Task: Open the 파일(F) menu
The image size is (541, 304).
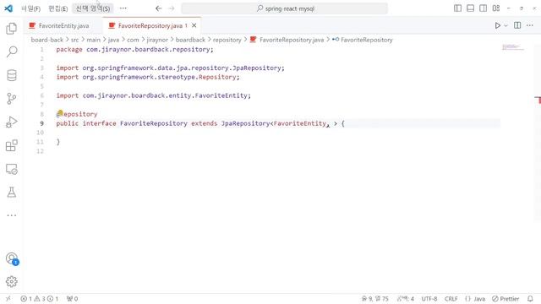Action: (x=30, y=8)
